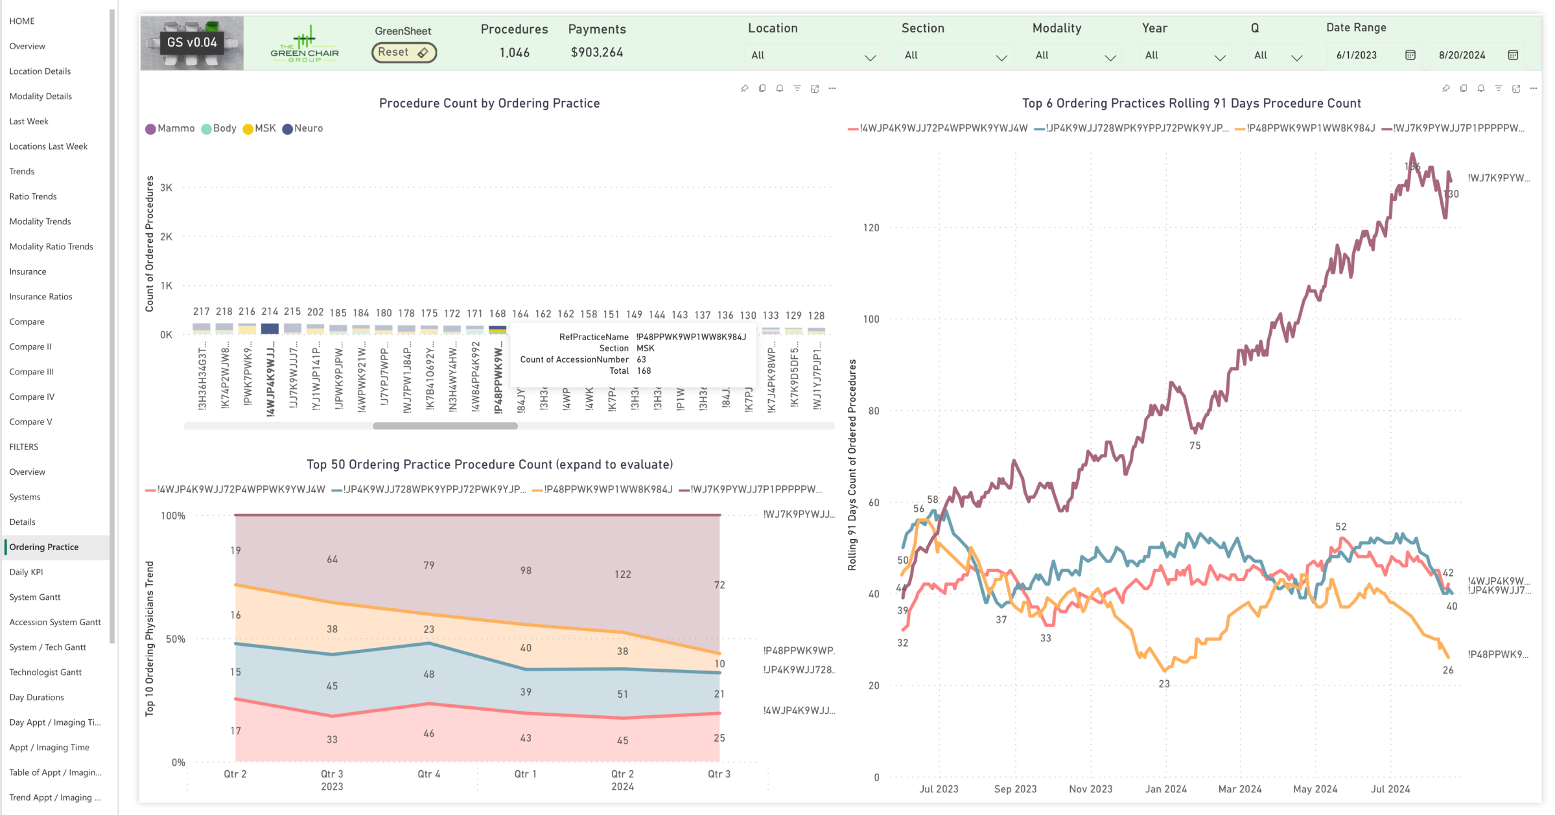Open more options on Rolling 91 Days chart
The height and width of the screenshot is (815, 1555).
(x=1533, y=89)
